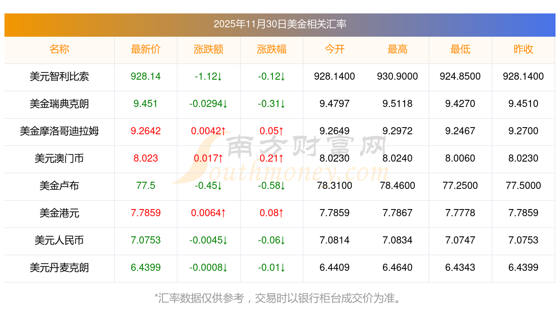The width and height of the screenshot is (560, 312).
Task: Select opening value 7.0814
Action: click(335, 240)
